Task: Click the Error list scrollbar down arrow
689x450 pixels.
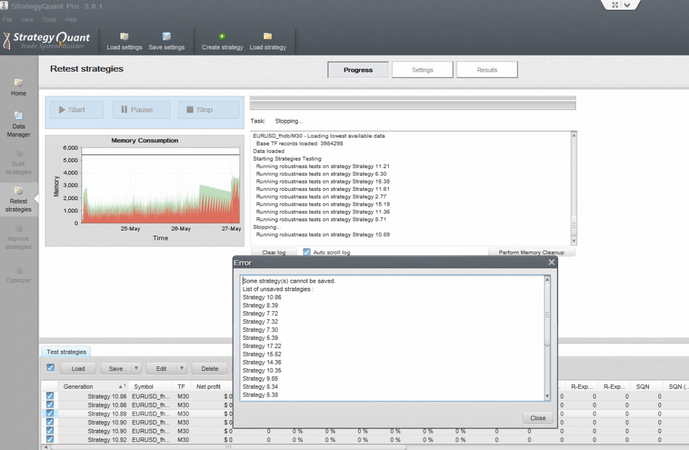Action: click(x=547, y=397)
